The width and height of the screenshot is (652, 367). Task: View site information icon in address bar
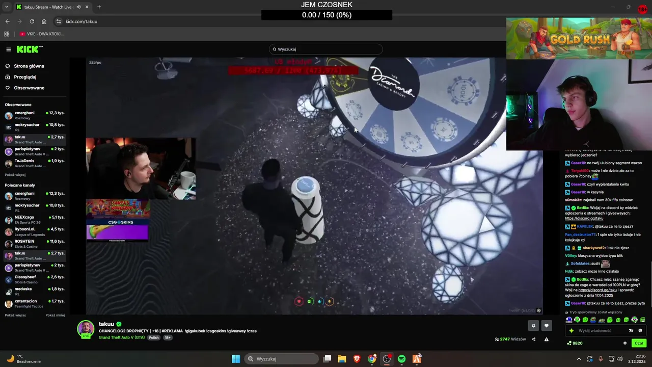[59, 21]
